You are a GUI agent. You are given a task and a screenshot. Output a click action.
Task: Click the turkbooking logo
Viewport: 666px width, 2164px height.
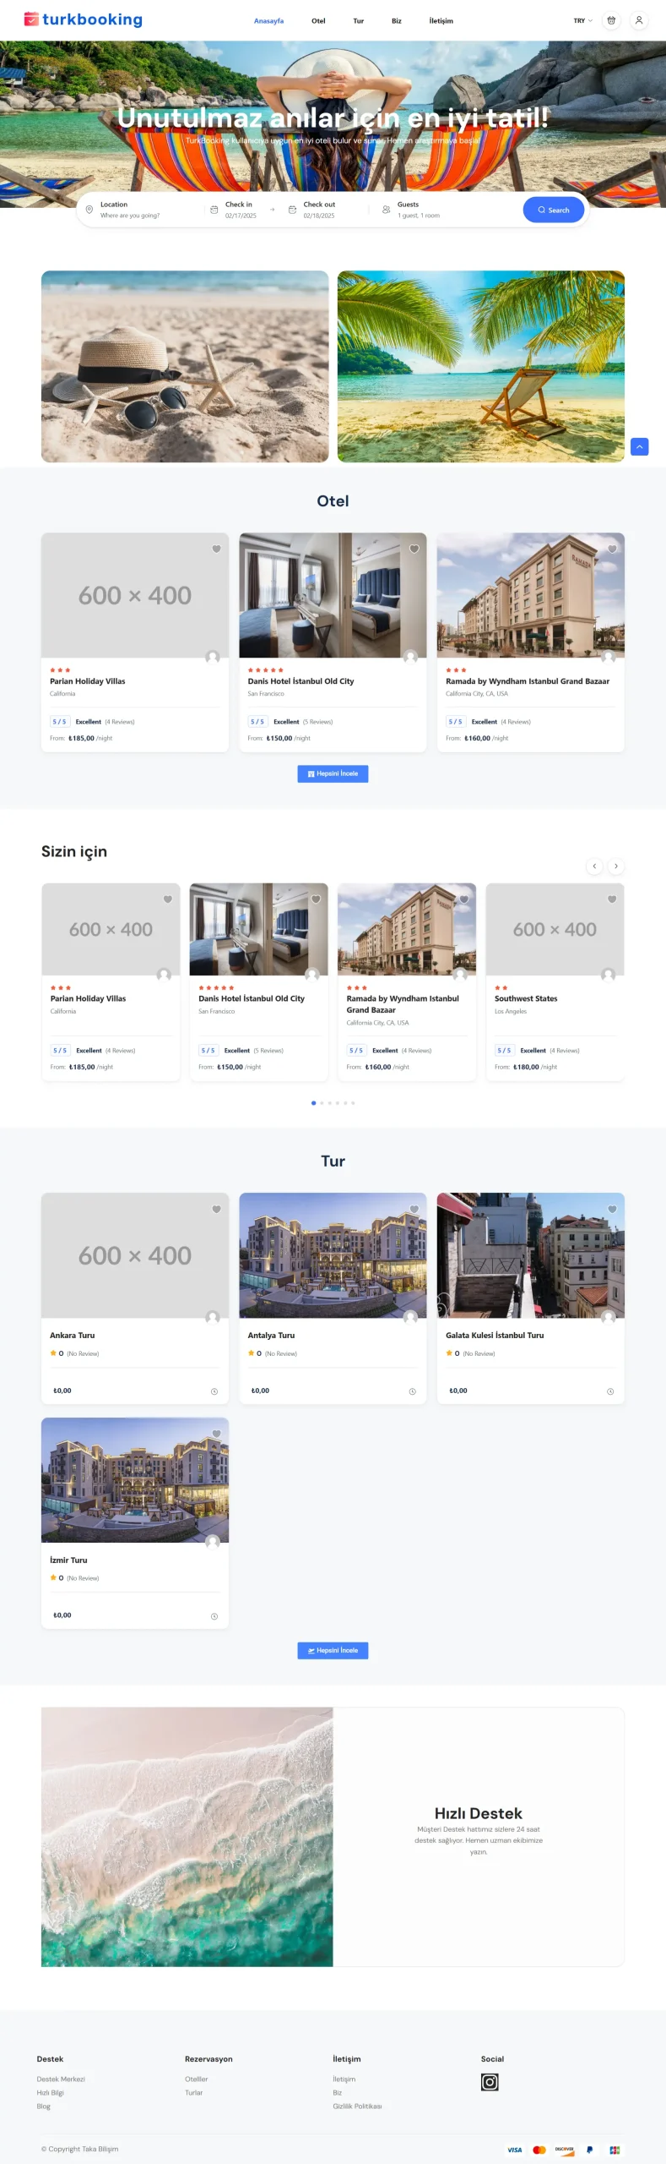[x=84, y=19]
